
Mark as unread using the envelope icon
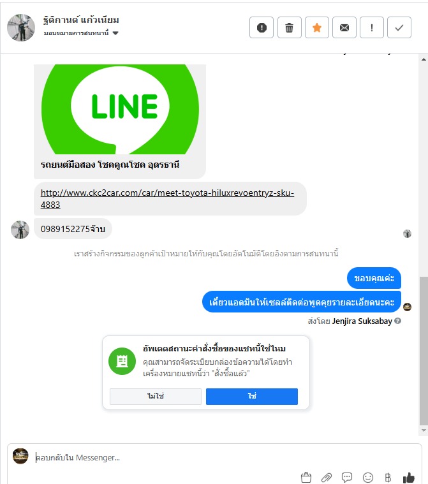pyautogui.click(x=344, y=27)
